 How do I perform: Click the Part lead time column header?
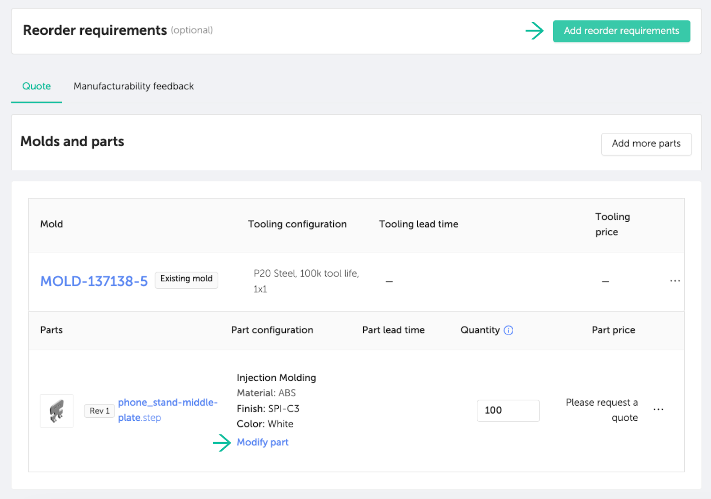[393, 330]
